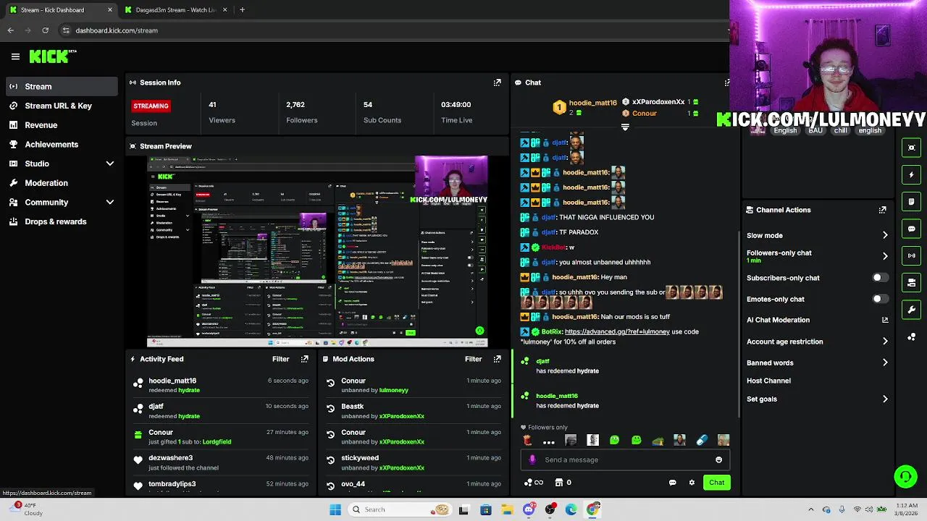Click lulmoneyy username in Mod Actions
927x521 pixels.
393,390
